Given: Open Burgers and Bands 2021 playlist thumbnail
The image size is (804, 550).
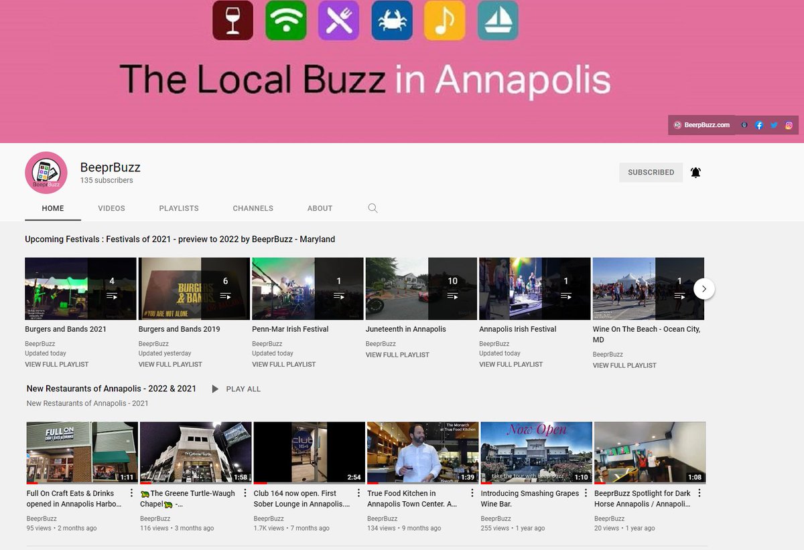Looking at the screenshot, I should (80, 288).
